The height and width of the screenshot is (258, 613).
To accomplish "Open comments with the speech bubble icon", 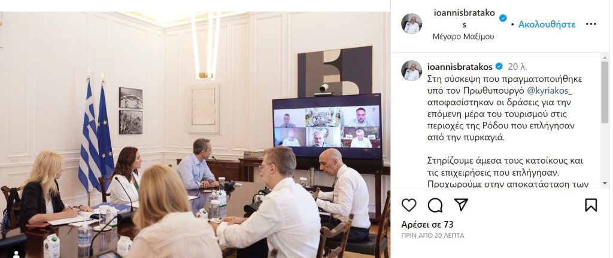I will tap(435, 205).
